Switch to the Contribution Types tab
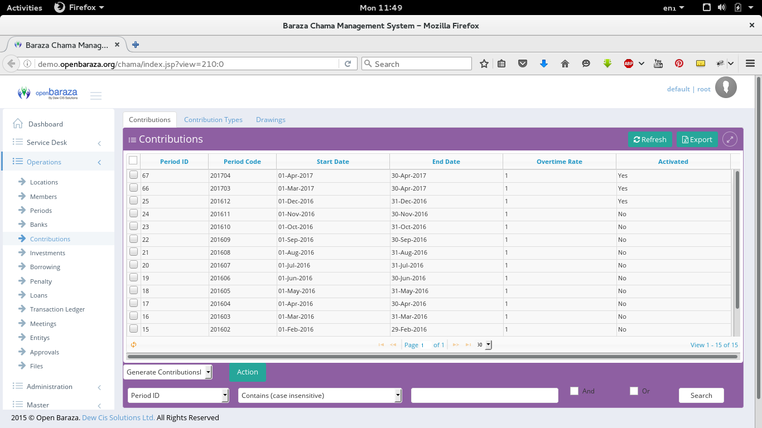 (x=213, y=119)
